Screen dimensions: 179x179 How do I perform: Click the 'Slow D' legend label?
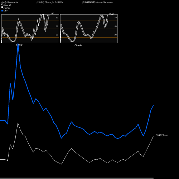7,5
